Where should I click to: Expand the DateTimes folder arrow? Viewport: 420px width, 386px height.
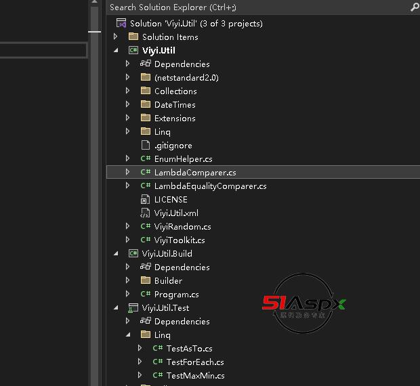point(128,105)
